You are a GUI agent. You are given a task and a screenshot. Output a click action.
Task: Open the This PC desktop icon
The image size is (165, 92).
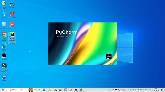point(4,15)
